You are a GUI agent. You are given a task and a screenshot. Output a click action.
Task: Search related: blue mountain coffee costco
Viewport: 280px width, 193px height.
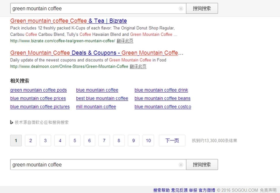pos(163,107)
